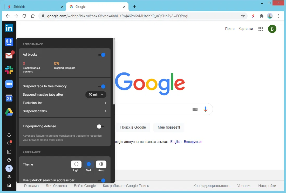
Task: Toggle the Ad blocker switch
Action: (x=102, y=55)
